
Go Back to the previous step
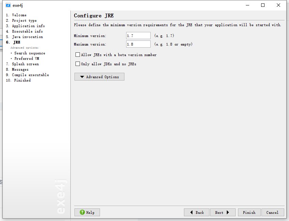pyautogui.click(x=197, y=213)
